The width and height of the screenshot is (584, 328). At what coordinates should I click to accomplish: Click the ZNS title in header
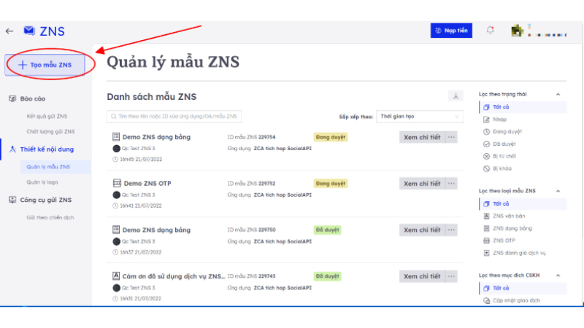(52, 31)
